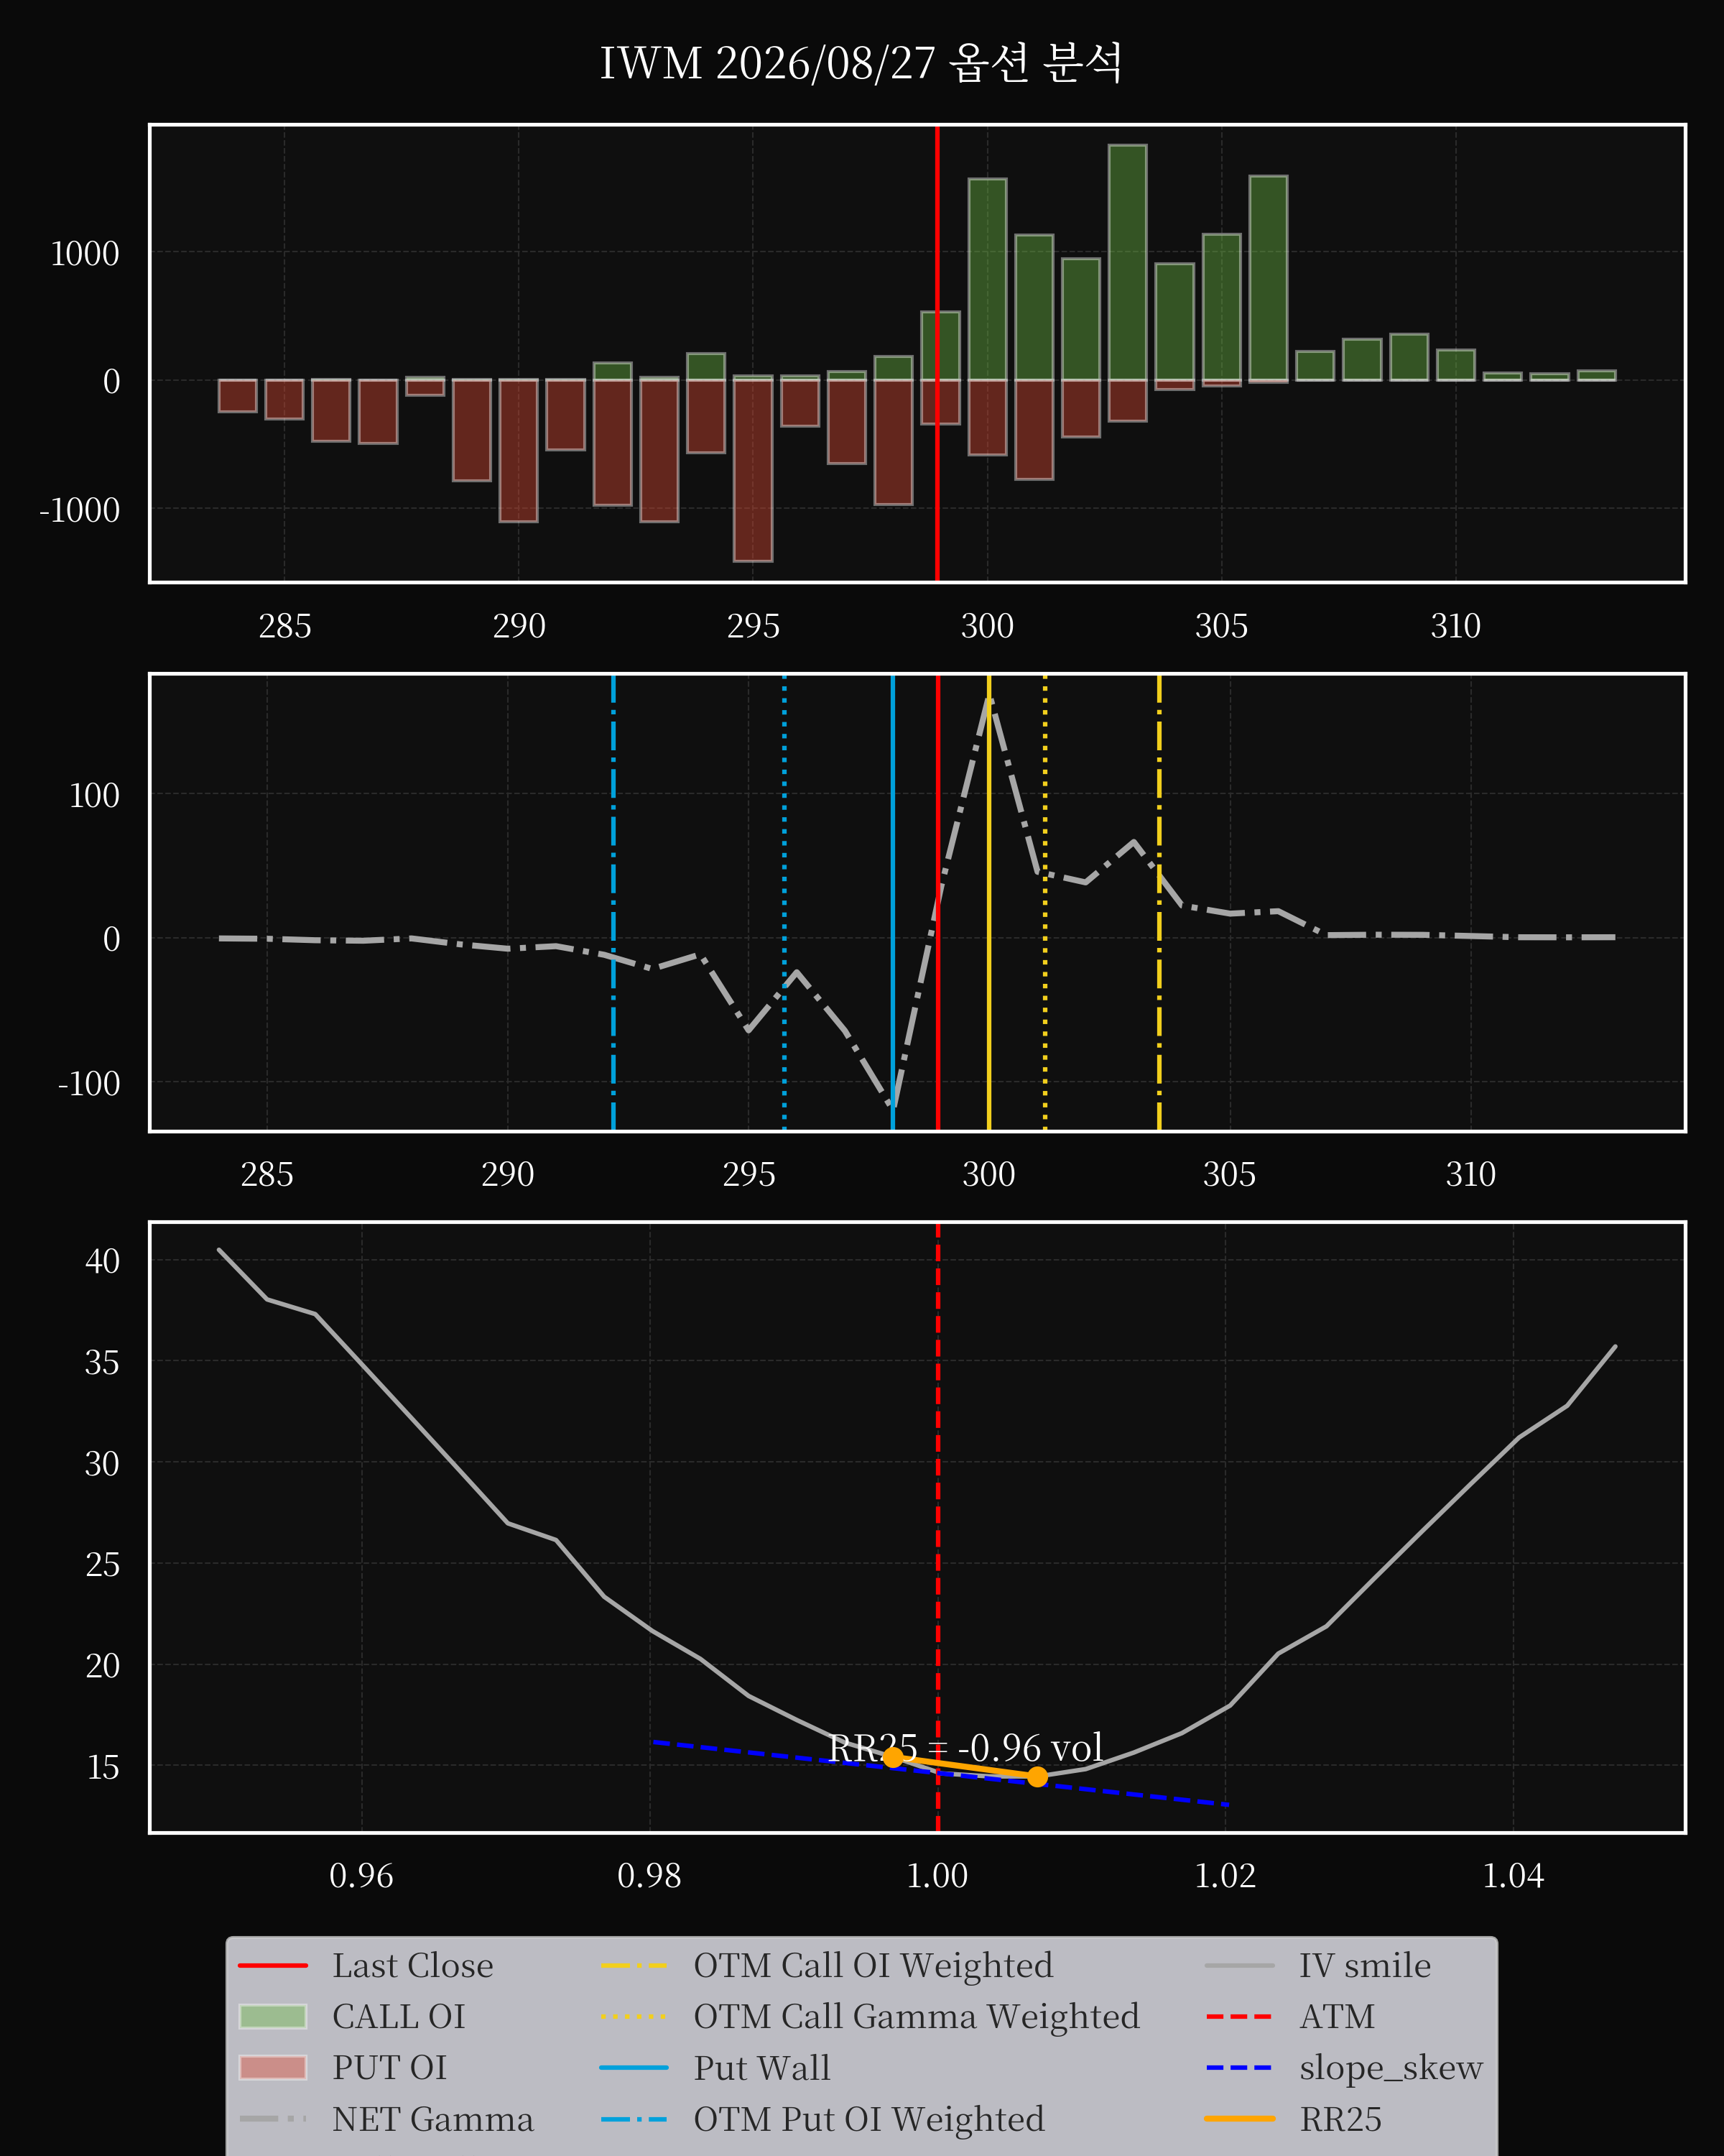The image size is (1724, 2156).
Task: Click the '310' tick label under the gamma chart
Action: (1470, 1174)
